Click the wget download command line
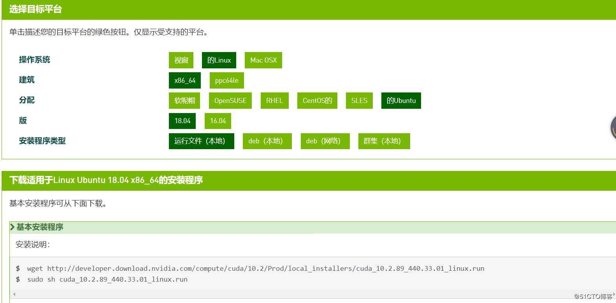616x303 pixels. [256, 268]
